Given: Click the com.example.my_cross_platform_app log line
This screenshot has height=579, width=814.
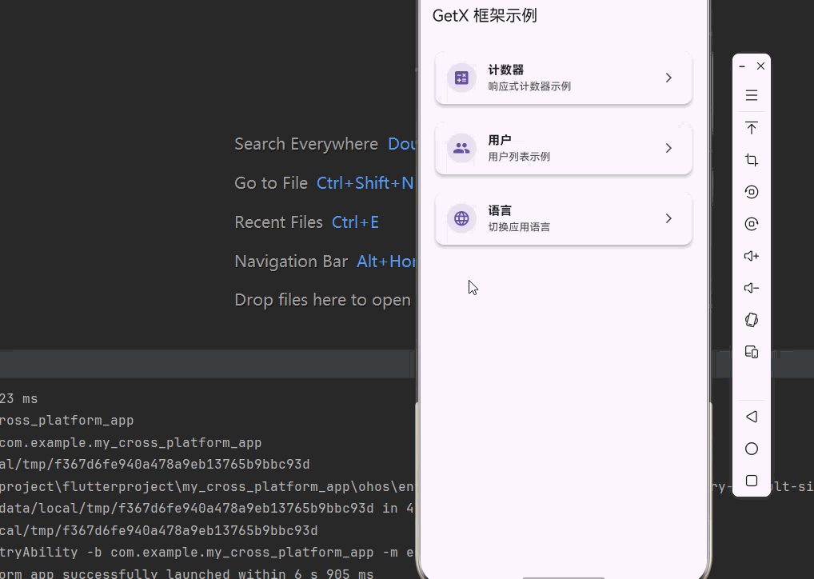Looking at the screenshot, I should pyautogui.click(x=131, y=442).
